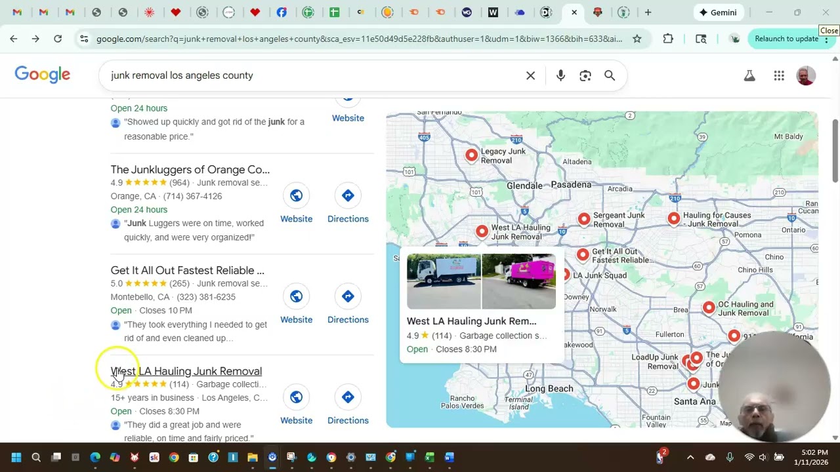The image size is (840, 472).
Task: Click LoadUp Junk Removal map label
Action: tap(655, 361)
